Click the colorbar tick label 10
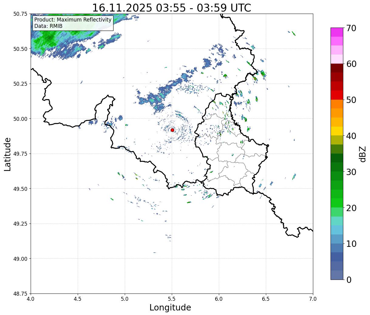Screen dimensions: 370x315 pyautogui.click(x=351, y=244)
